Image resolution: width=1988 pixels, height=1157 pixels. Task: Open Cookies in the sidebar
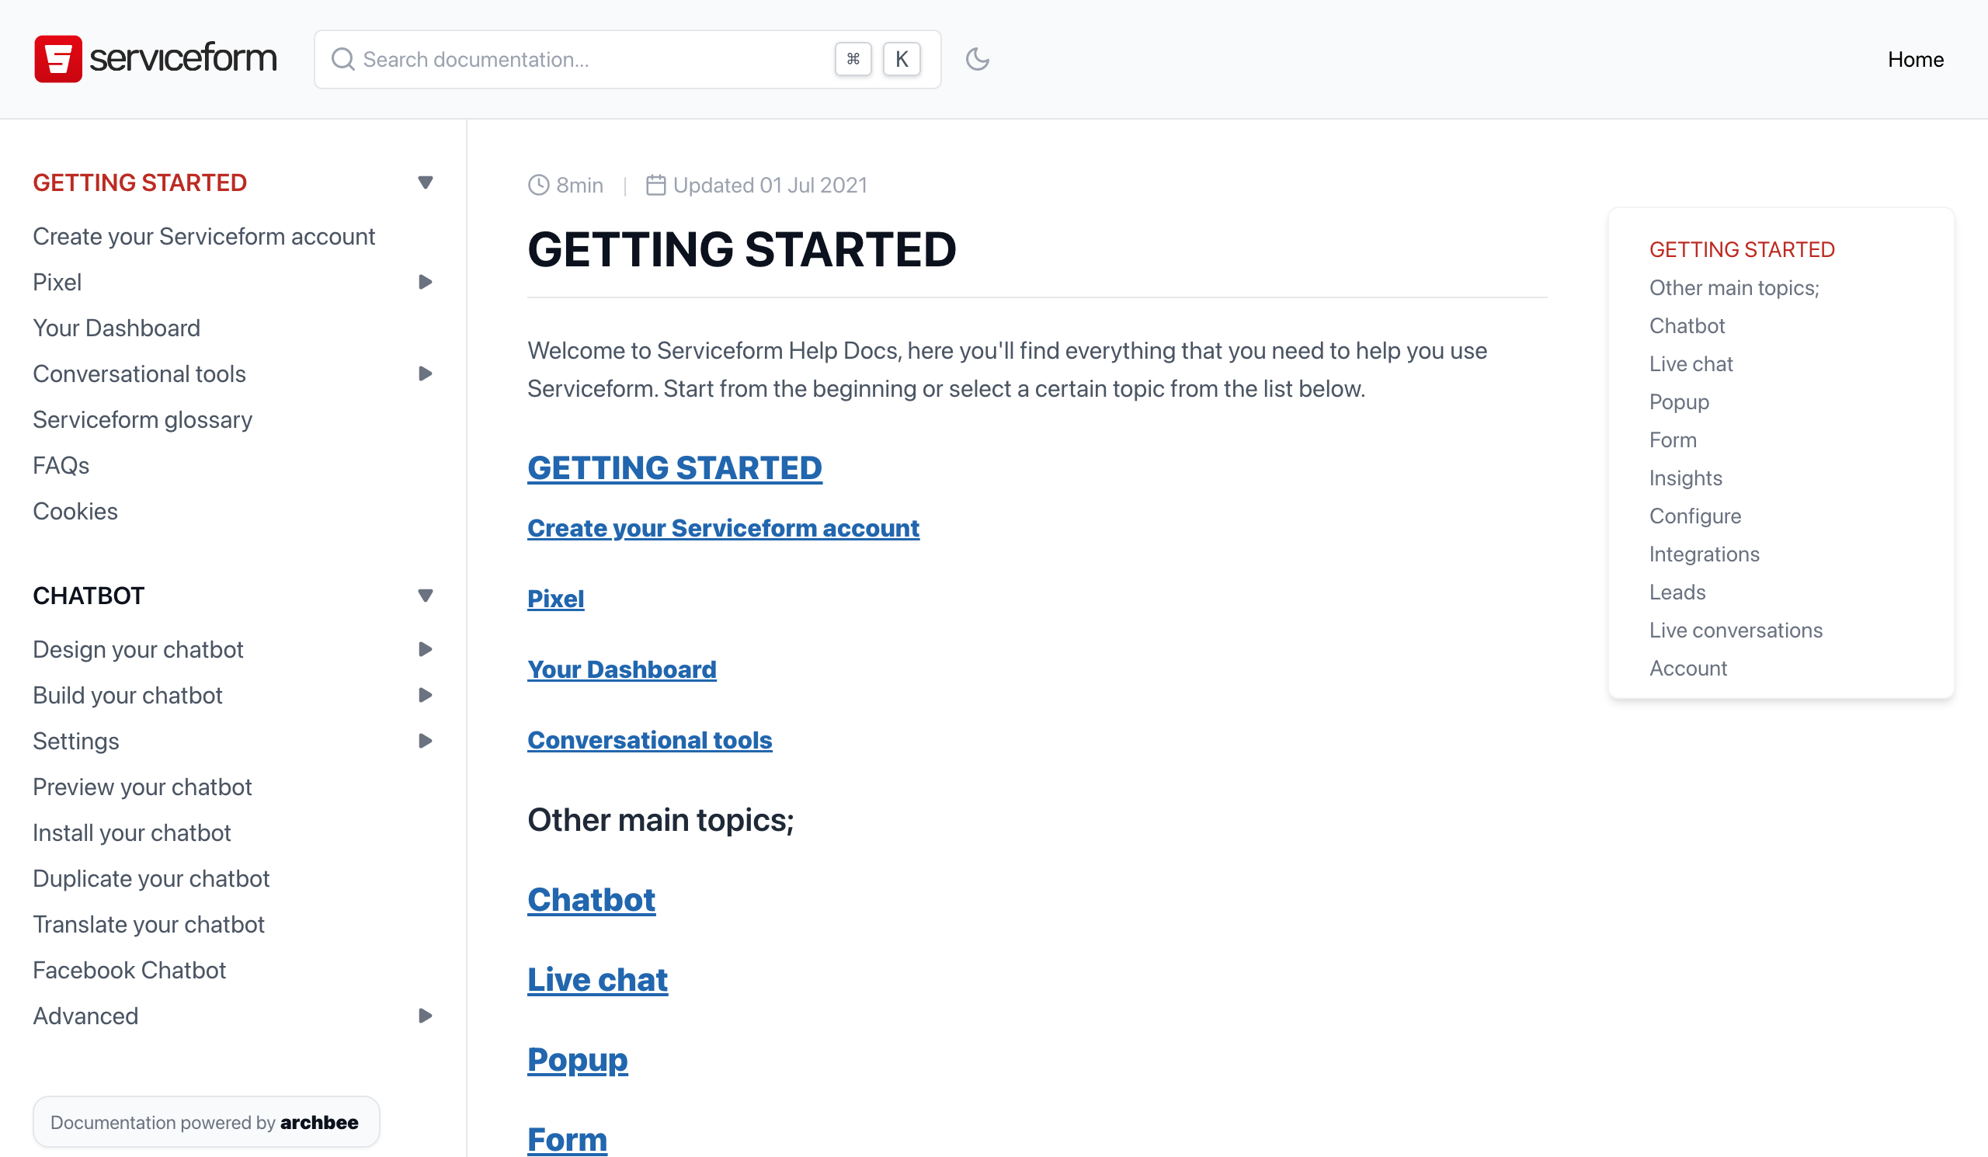[75, 511]
